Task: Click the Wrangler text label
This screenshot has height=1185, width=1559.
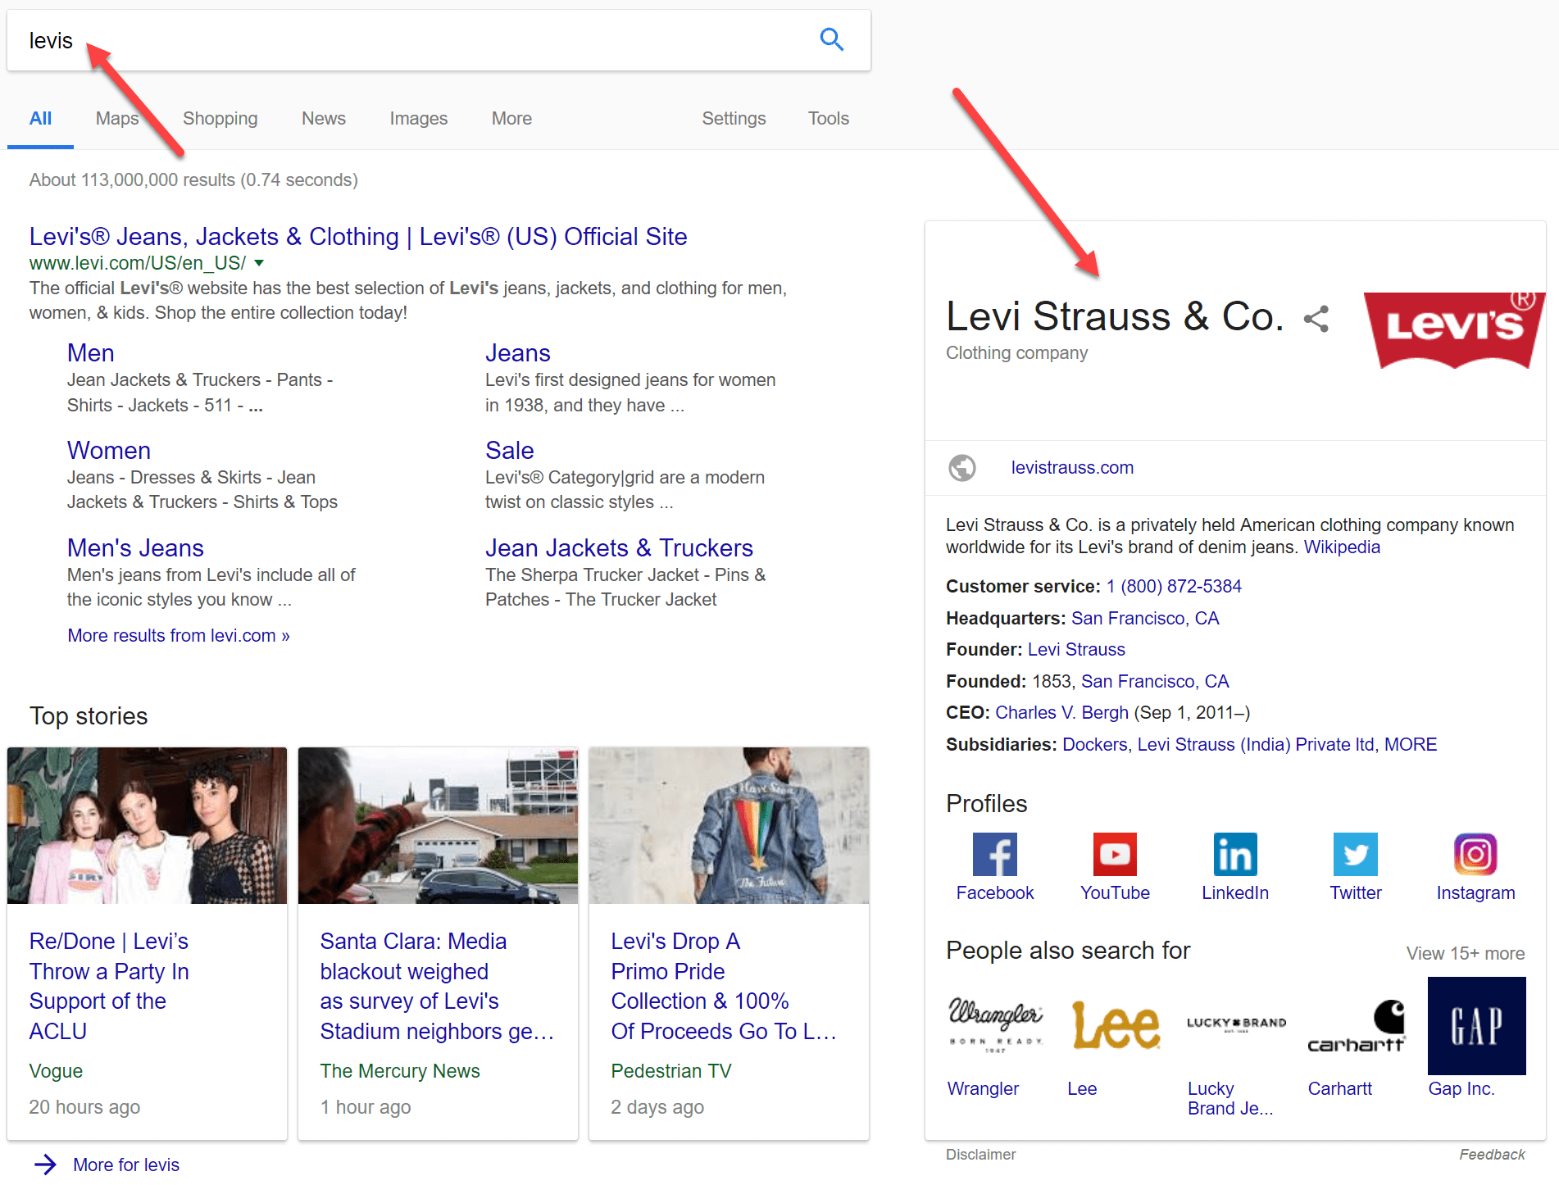Action: [x=983, y=1089]
